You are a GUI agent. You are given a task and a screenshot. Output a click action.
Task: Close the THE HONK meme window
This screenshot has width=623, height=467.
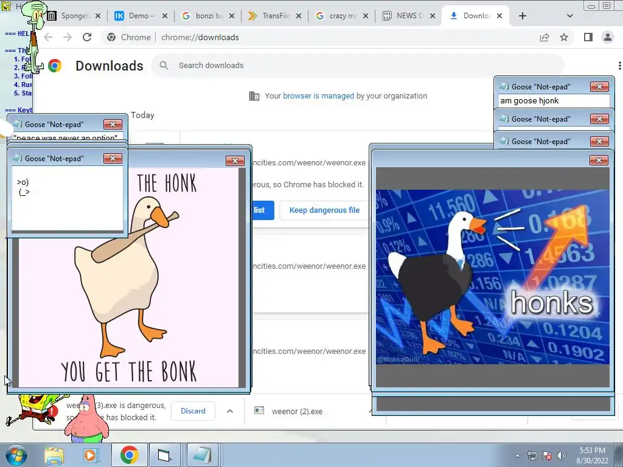click(x=235, y=161)
